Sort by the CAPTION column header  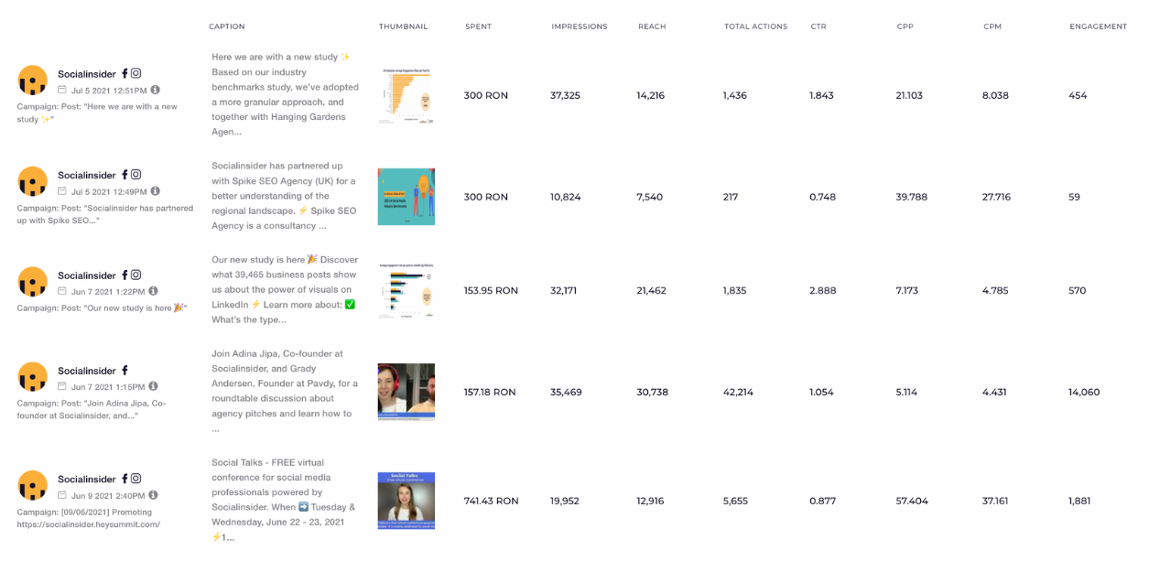pos(227,27)
